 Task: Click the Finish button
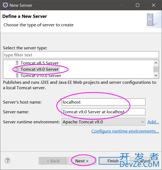[113, 161]
